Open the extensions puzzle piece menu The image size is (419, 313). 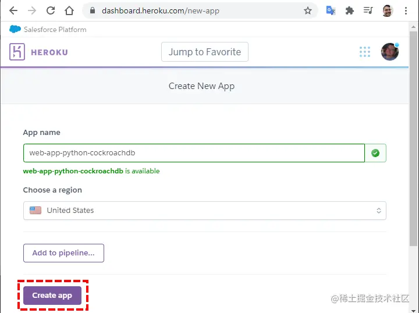click(350, 10)
